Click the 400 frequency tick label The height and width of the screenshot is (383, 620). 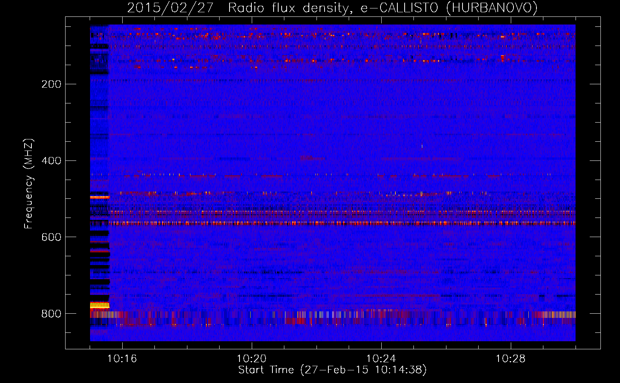click(51, 160)
